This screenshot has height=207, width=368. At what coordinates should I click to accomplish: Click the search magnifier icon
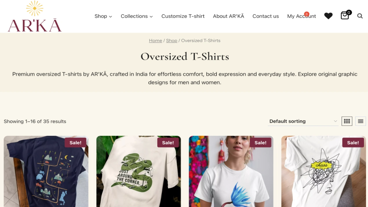(x=360, y=16)
